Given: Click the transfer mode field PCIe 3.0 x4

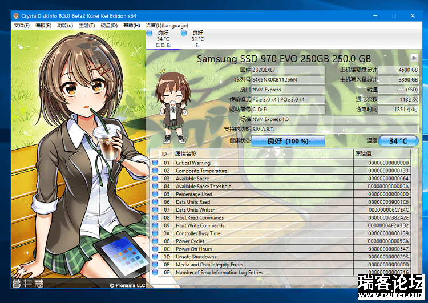Looking at the screenshot, I should pyautogui.click(x=288, y=99).
